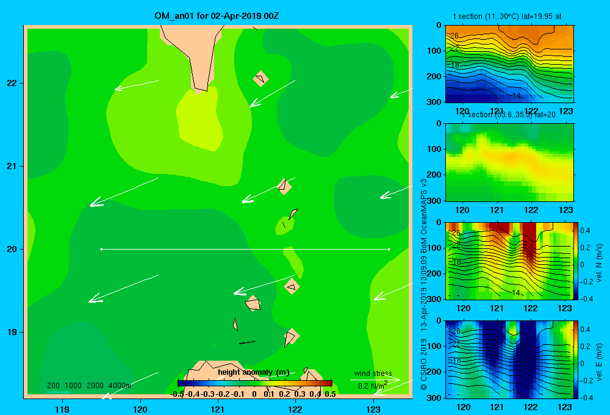The height and width of the screenshot is (415, 610).
Task: Click the CSIRO 2019 BoM OceanMAPS v3 copyright text
Action: (x=424, y=284)
